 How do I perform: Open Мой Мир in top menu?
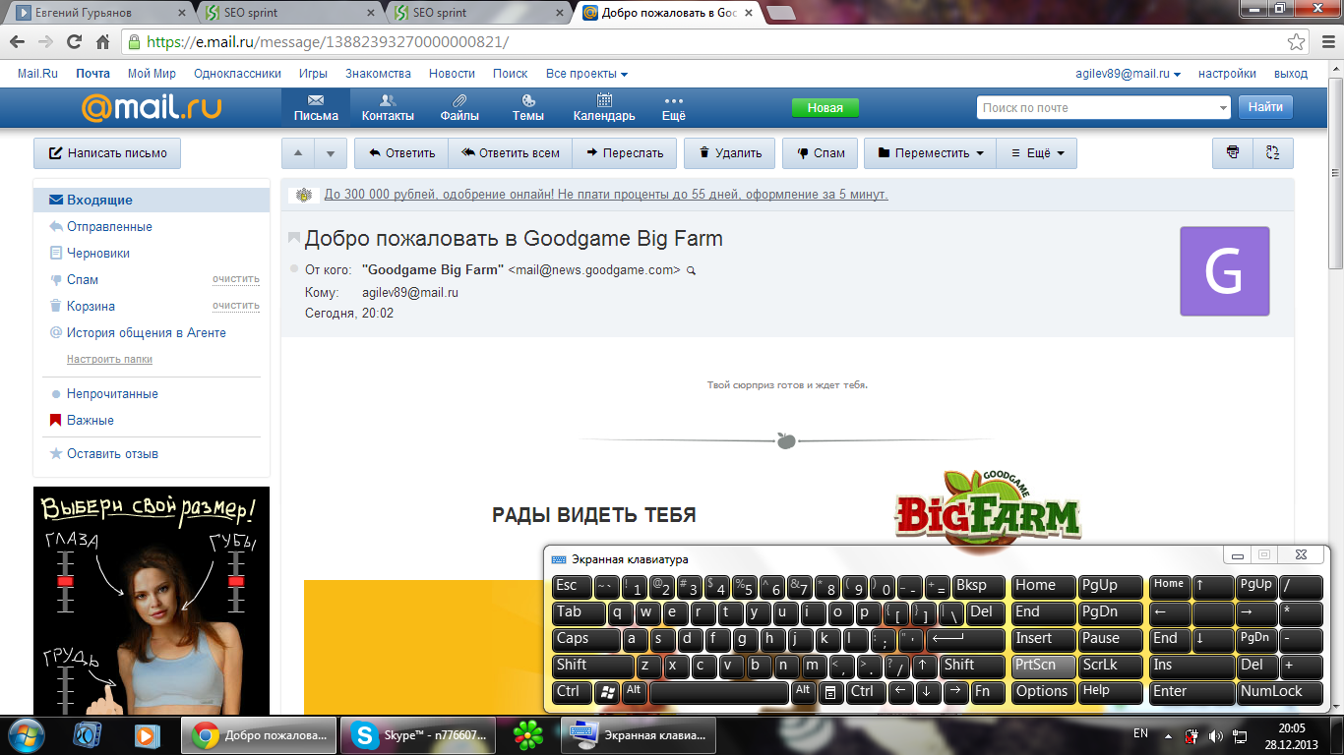pyautogui.click(x=152, y=74)
